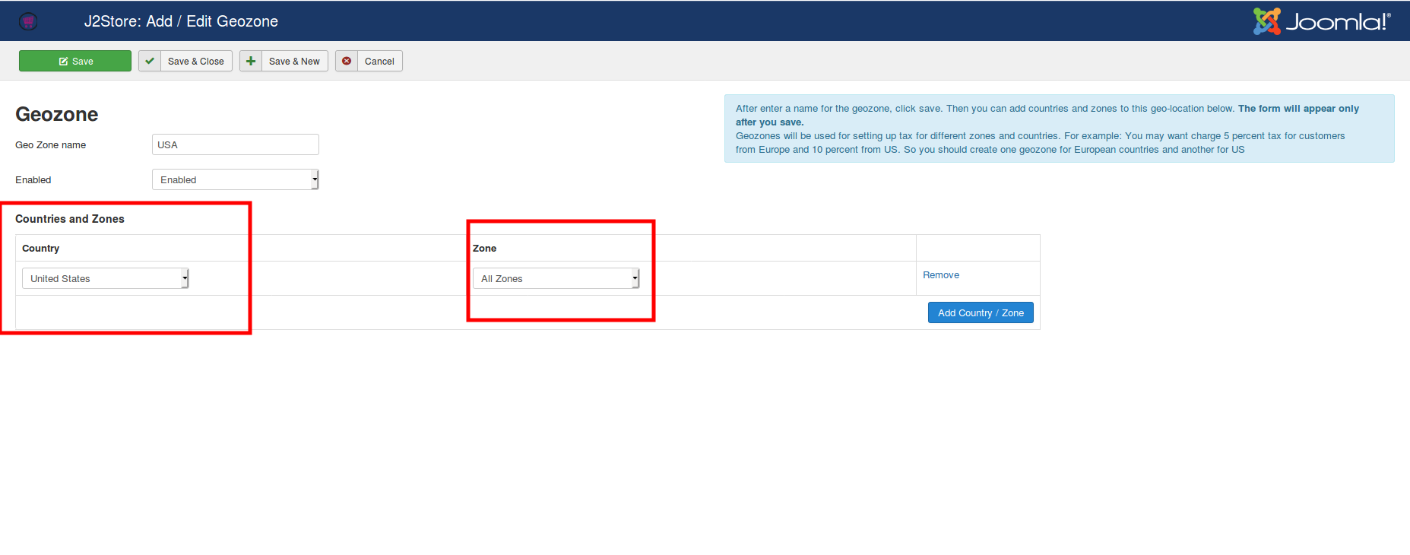Viewport: 1410px width, 555px height.
Task: Focus the Geo Zone name field
Action: tap(236, 144)
